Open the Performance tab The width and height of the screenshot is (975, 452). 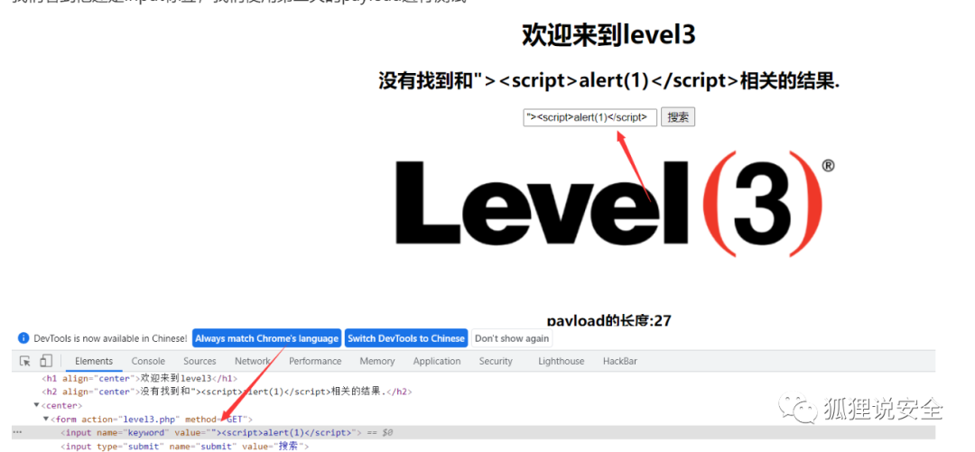point(315,361)
